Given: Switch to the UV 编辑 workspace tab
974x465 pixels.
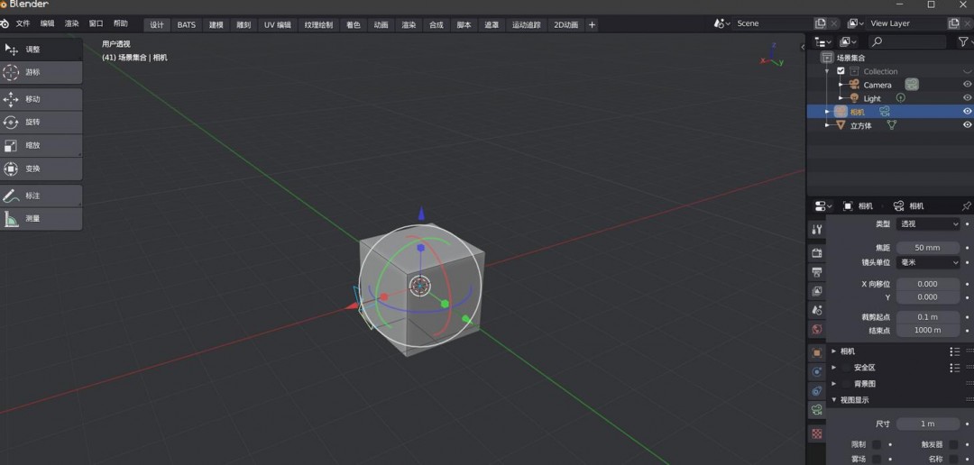Looking at the screenshot, I should click(277, 24).
